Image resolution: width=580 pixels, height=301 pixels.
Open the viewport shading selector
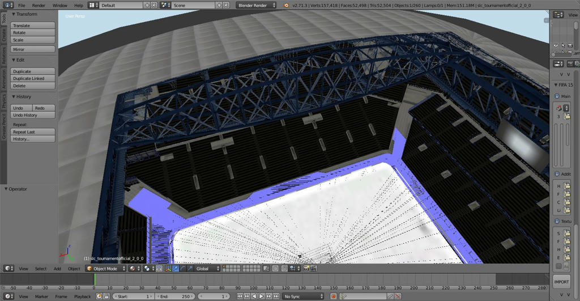(x=135, y=269)
